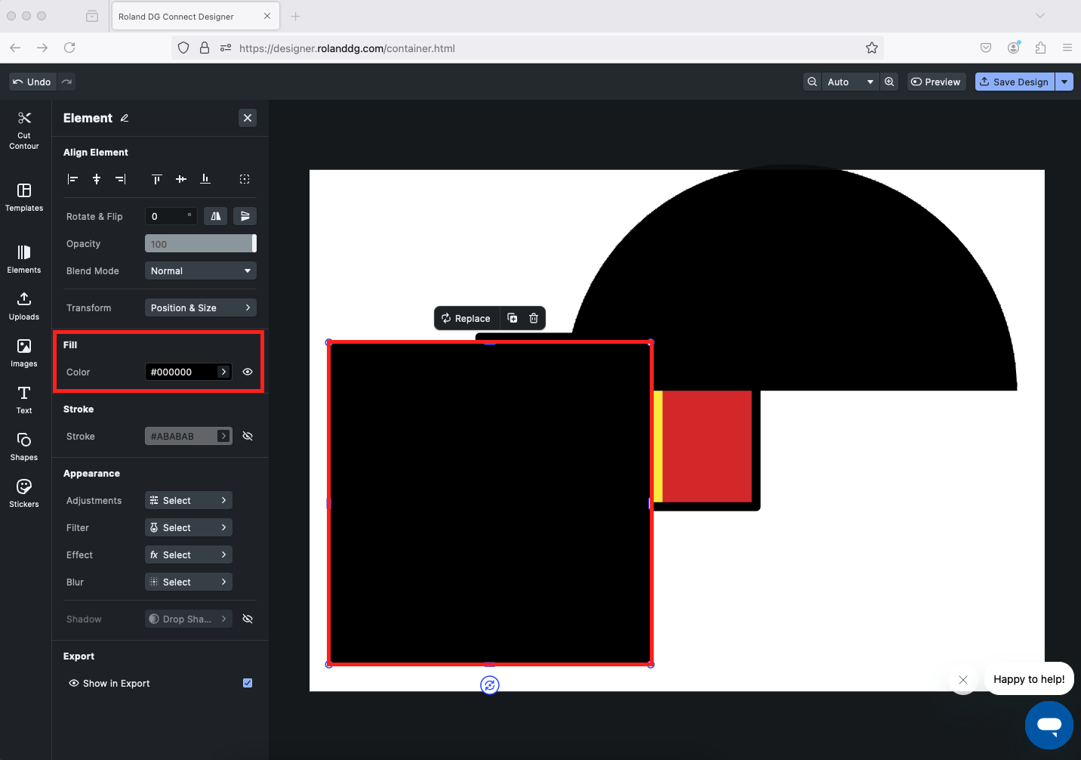The width and height of the screenshot is (1081, 760).
Task: Expand the Drop Shadow option
Action: point(189,619)
